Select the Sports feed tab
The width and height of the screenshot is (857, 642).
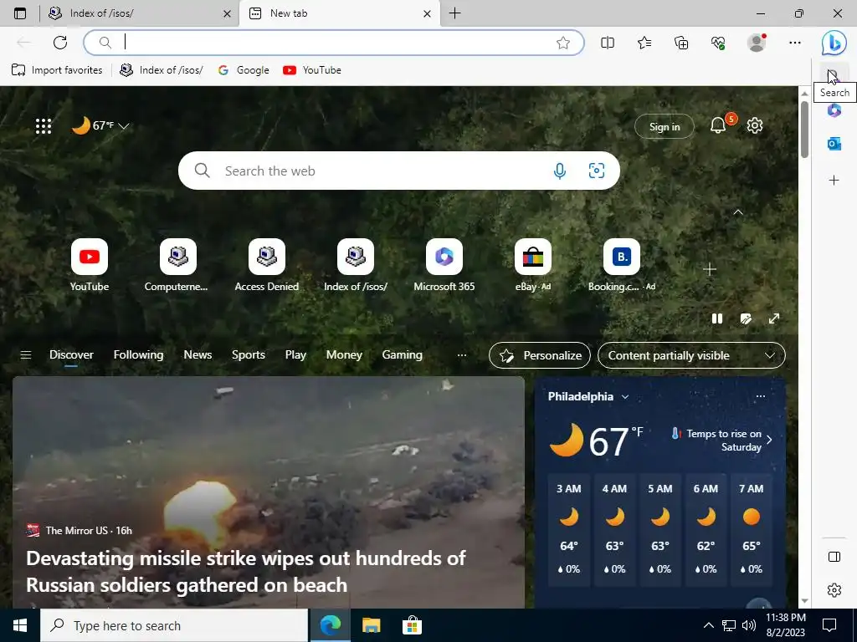point(248,354)
